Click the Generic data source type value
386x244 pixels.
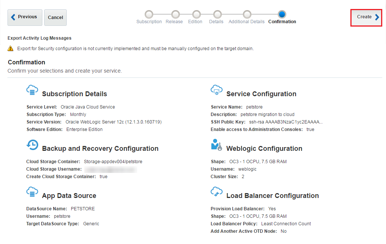(91, 224)
